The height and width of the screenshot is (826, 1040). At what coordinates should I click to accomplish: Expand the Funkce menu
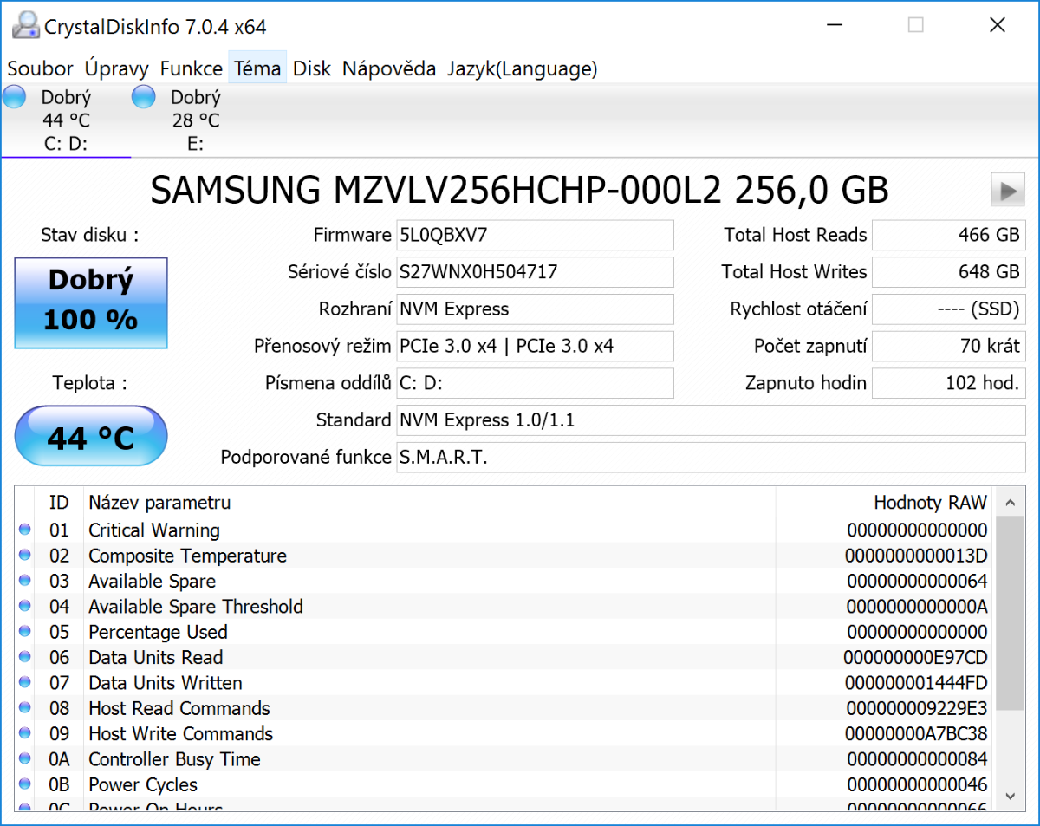pos(192,68)
